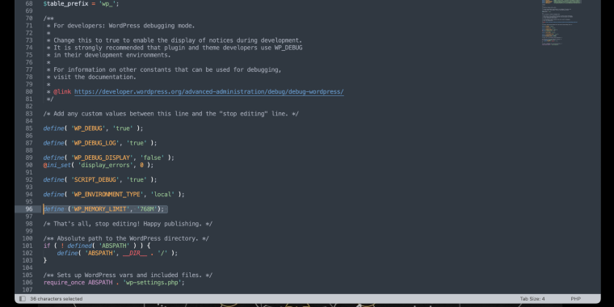Click the minimap code preview
Viewport: 614px width, 307px height.
click(561, 23)
